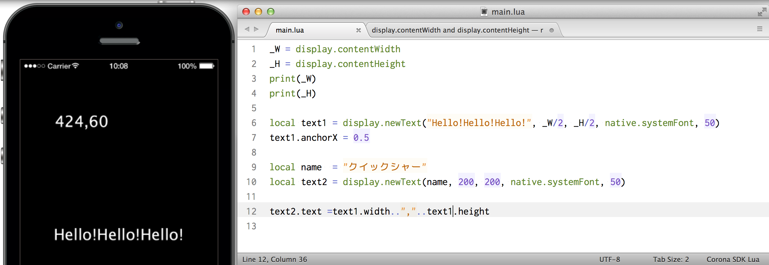Screen dimensions: 769x265
Task: Click the 0.5 value in line 7
Action: (x=361, y=138)
